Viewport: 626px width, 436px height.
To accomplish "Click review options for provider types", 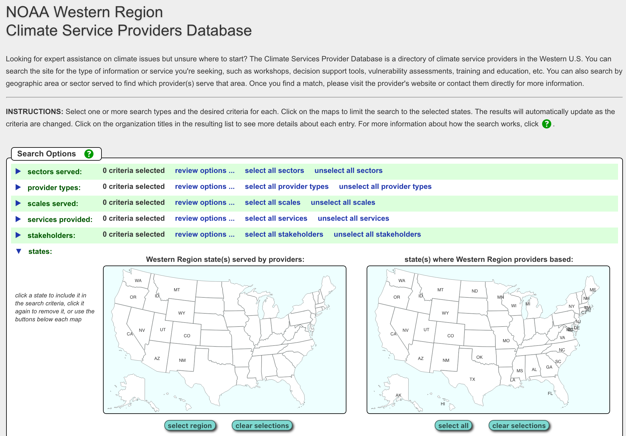I will coord(205,186).
